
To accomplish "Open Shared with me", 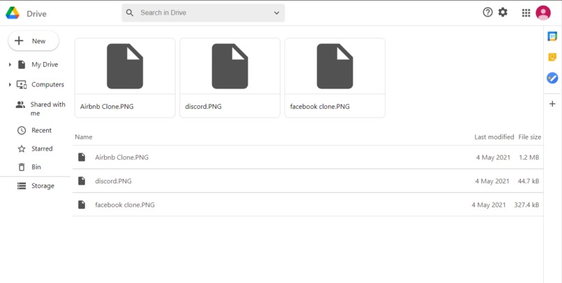I will pyautogui.click(x=47, y=109).
